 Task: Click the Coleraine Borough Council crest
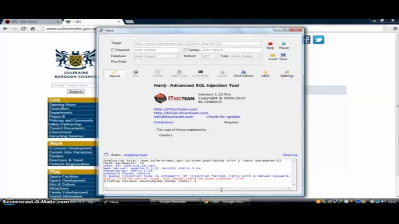click(75, 60)
